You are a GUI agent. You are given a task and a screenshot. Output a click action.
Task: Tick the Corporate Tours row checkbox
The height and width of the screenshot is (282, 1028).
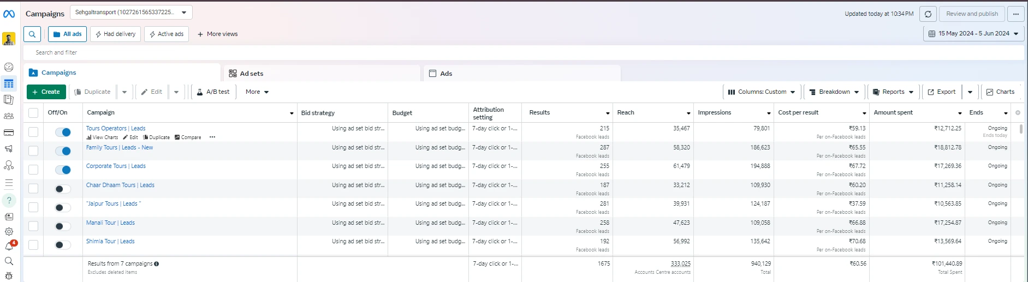(x=33, y=170)
